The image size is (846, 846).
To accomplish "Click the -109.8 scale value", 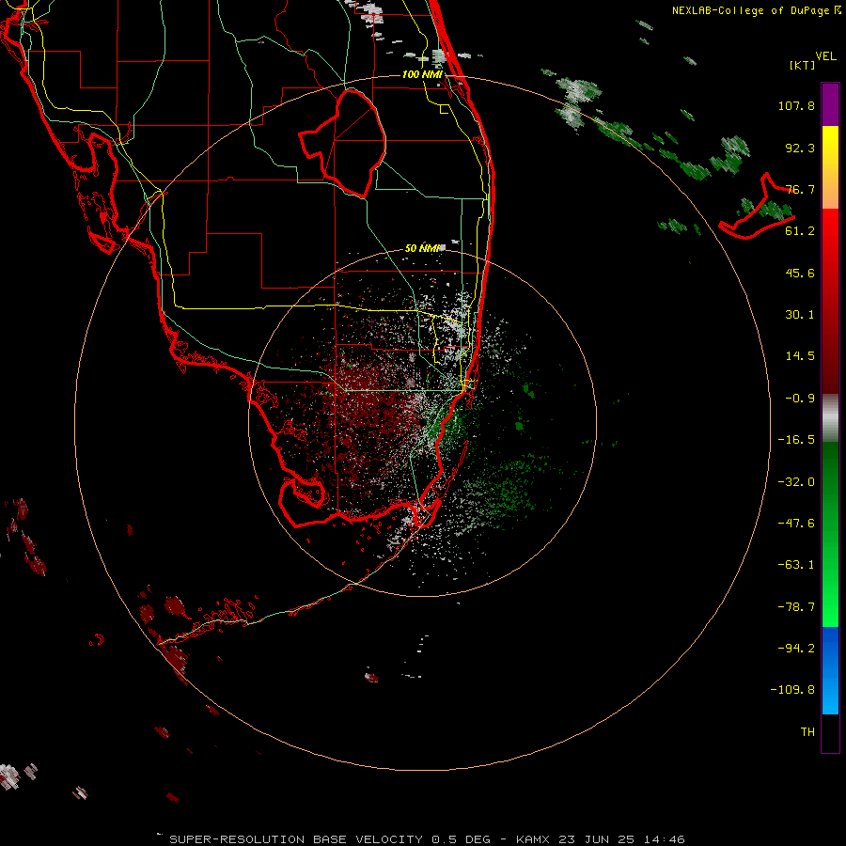I will pos(792,690).
